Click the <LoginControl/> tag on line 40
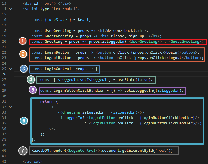This screenshot has width=208, height=164. pos(83,151)
